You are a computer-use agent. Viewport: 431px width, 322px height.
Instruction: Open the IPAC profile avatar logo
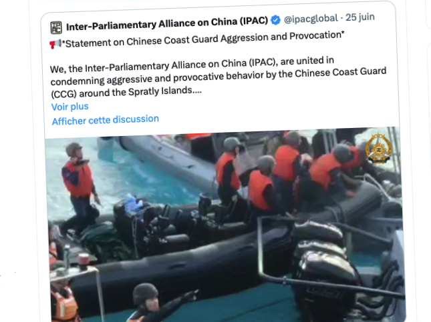pos(56,28)
